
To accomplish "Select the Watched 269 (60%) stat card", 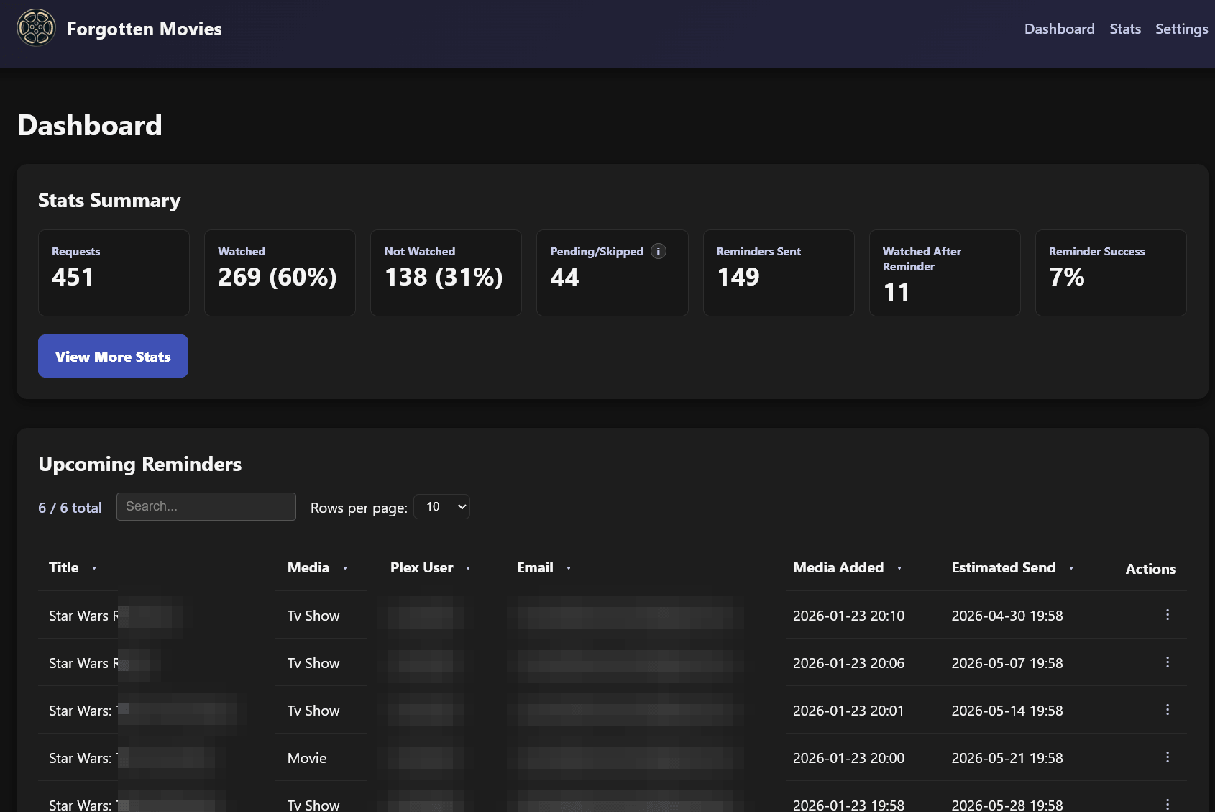I will click(280, 273).
